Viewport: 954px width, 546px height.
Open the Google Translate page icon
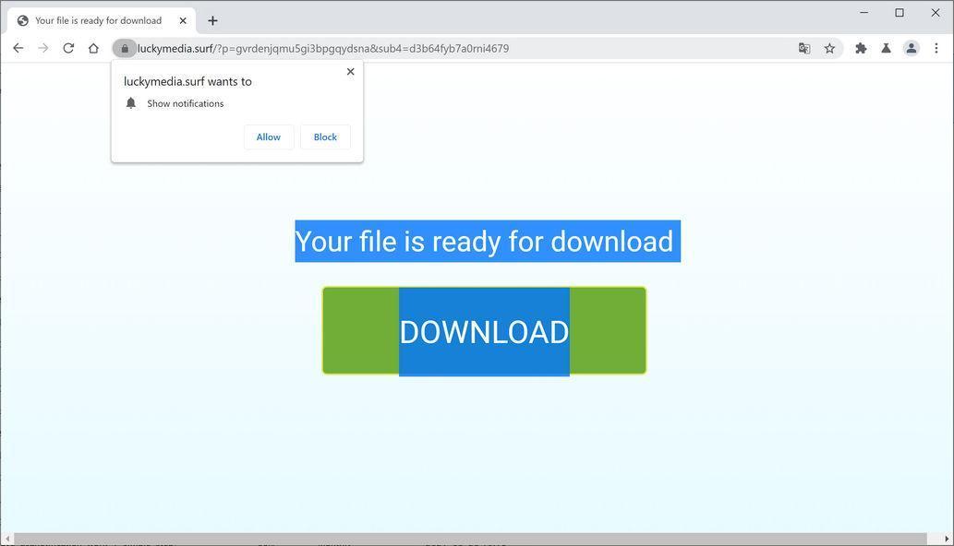(x=803, y=48)
